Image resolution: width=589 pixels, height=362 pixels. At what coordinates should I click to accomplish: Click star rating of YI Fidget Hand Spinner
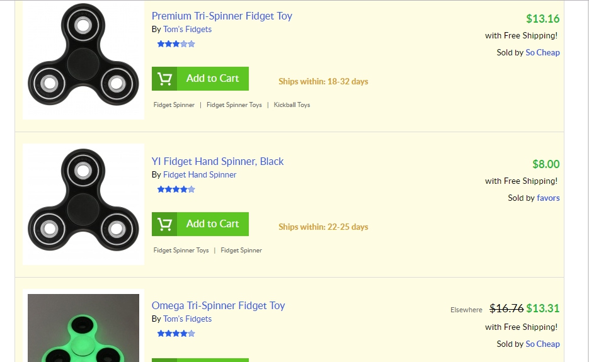point(176,189)
